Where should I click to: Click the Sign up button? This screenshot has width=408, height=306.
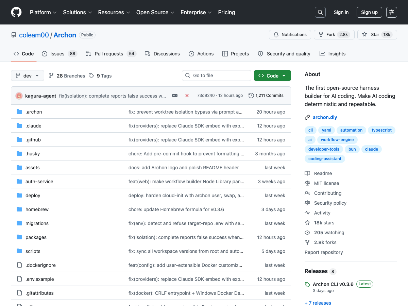[369, 12]
